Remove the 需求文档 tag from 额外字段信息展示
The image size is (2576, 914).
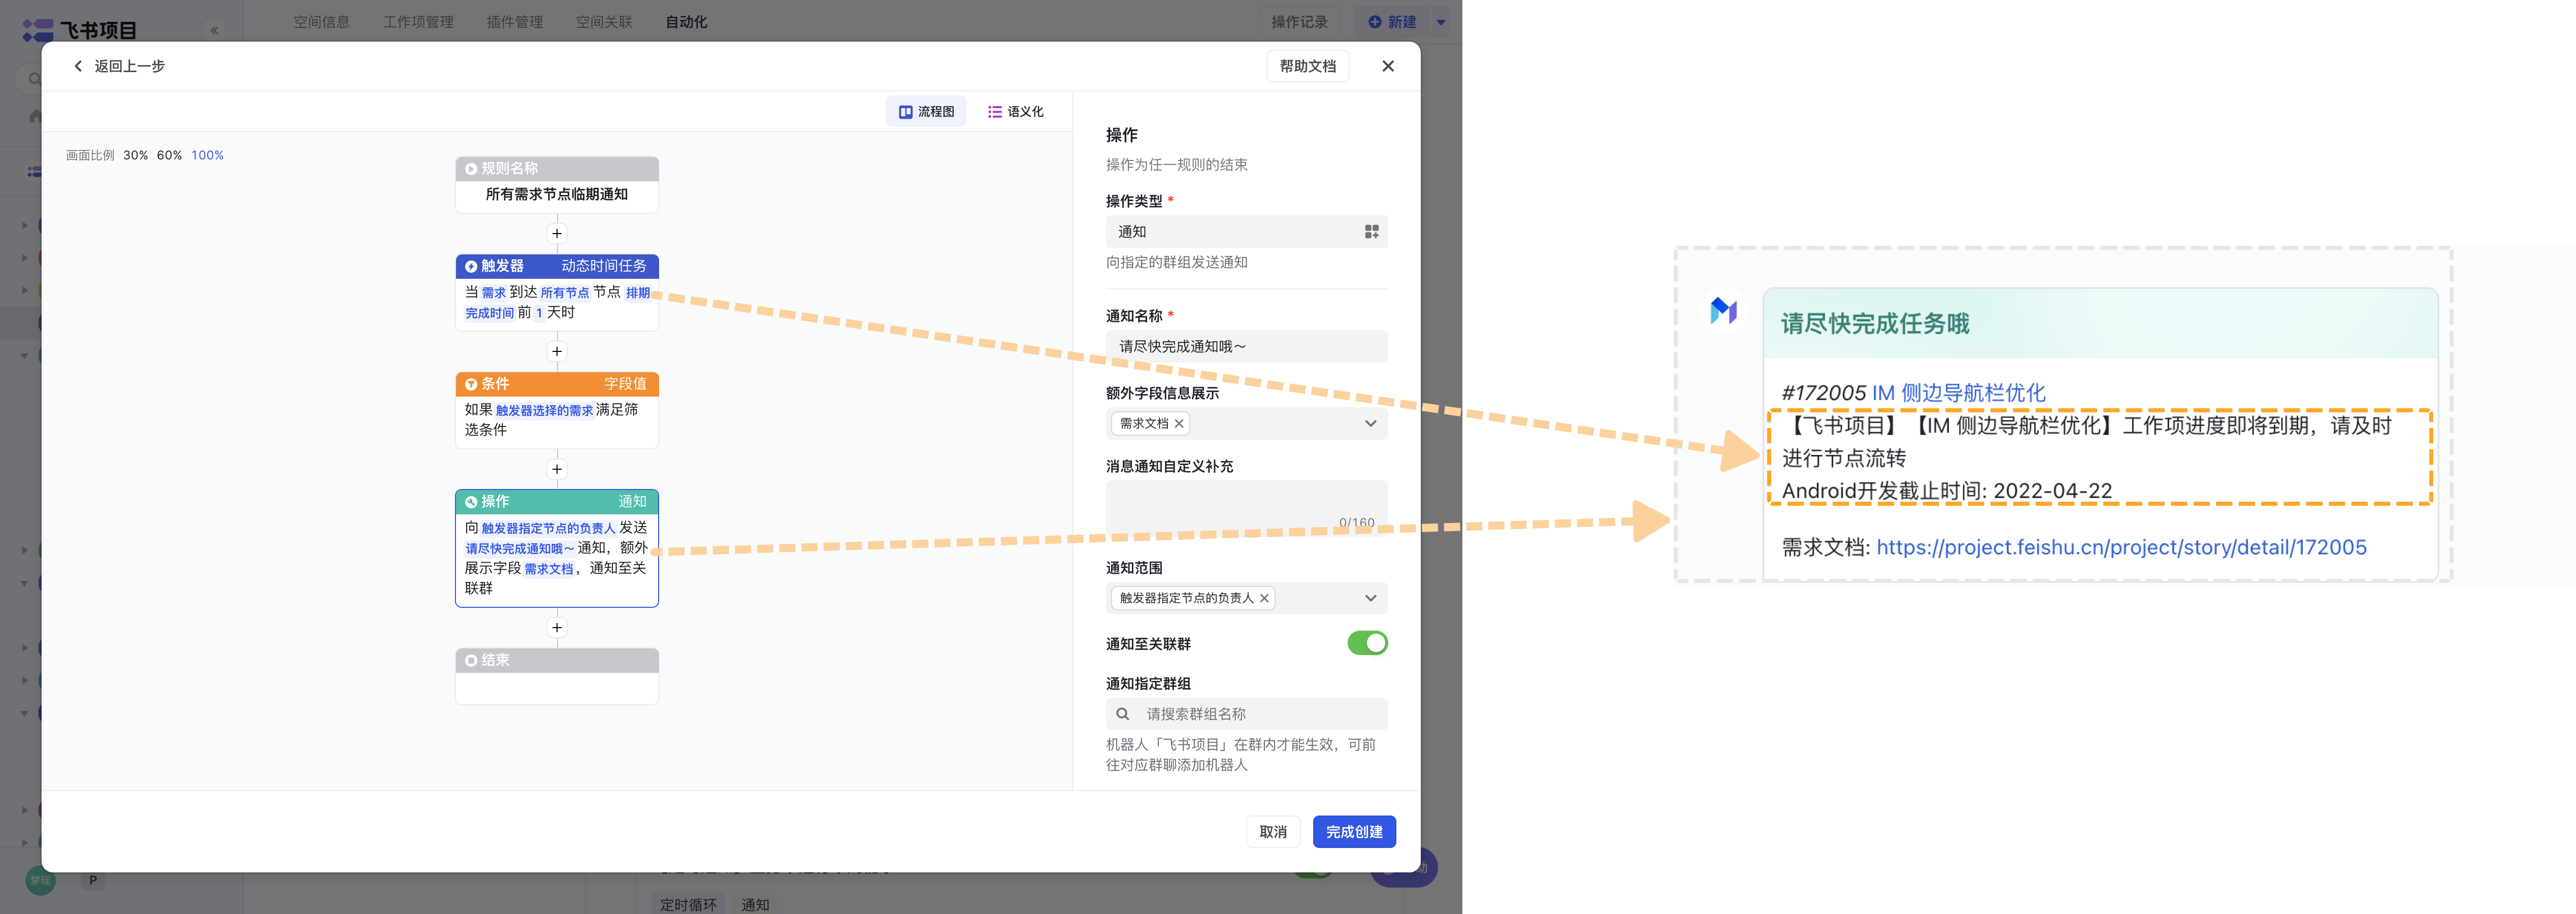pos(1179,424)
